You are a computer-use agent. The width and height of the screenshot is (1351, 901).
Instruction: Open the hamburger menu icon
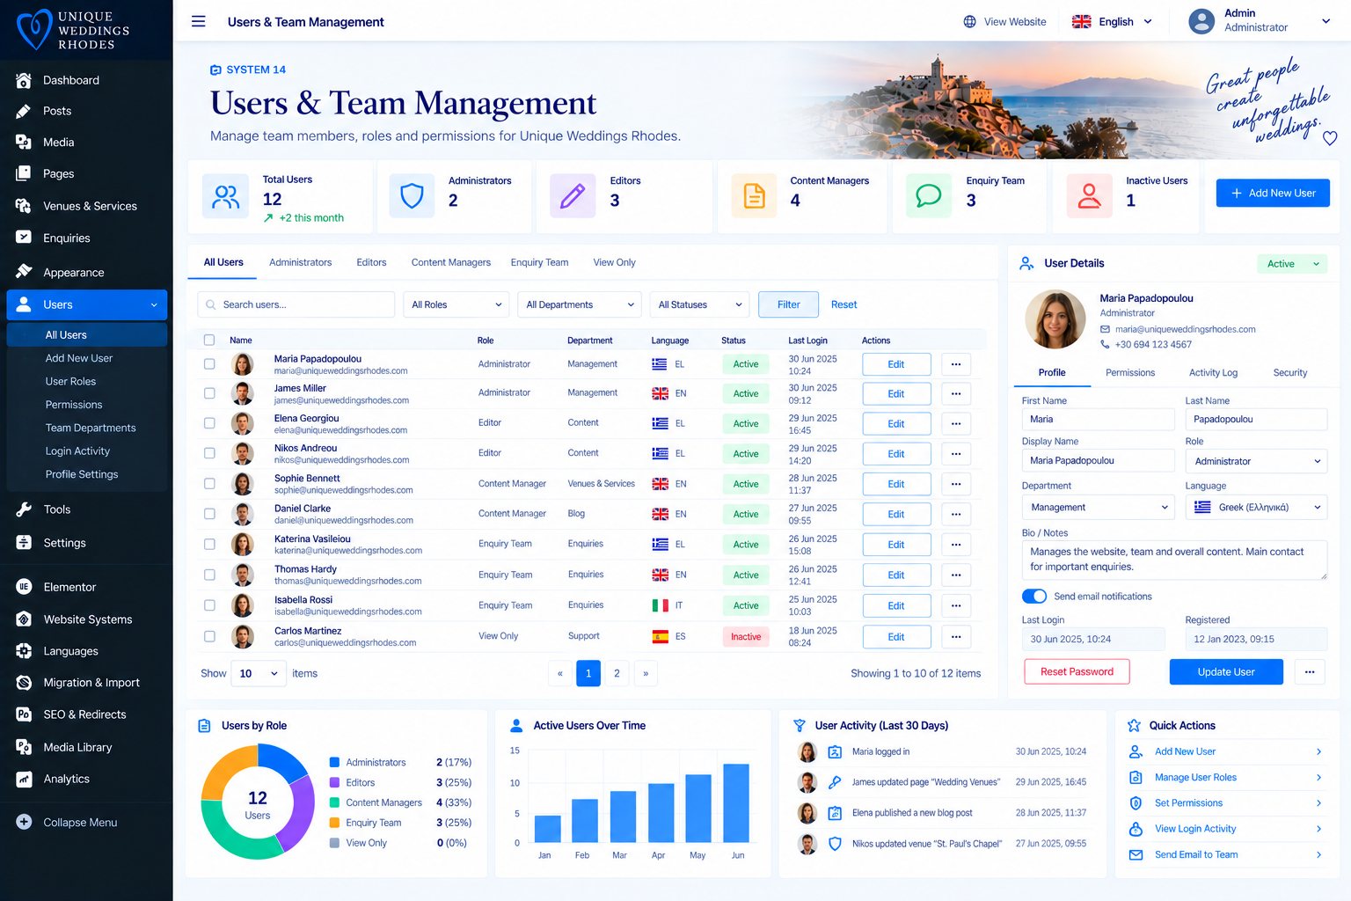(x=199, y=21)
